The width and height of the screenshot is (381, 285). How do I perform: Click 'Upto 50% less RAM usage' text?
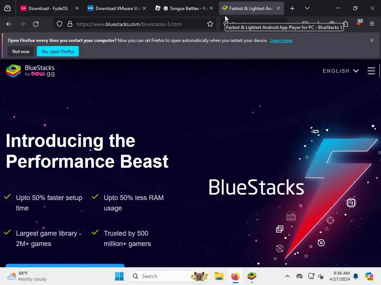[x=134, y=203]
